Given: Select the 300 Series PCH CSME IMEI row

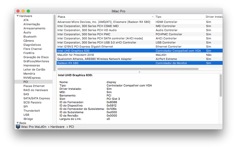Looking at the screenshot, I should (x=139, y=26).
